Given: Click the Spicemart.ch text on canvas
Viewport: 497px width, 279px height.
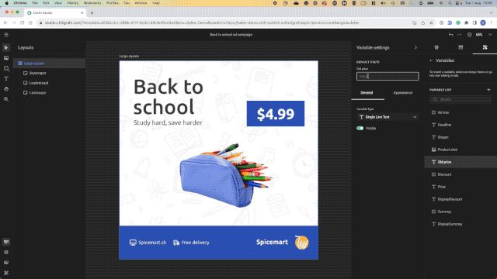Looking at the screenshot, I should click(x=152, y=243).
